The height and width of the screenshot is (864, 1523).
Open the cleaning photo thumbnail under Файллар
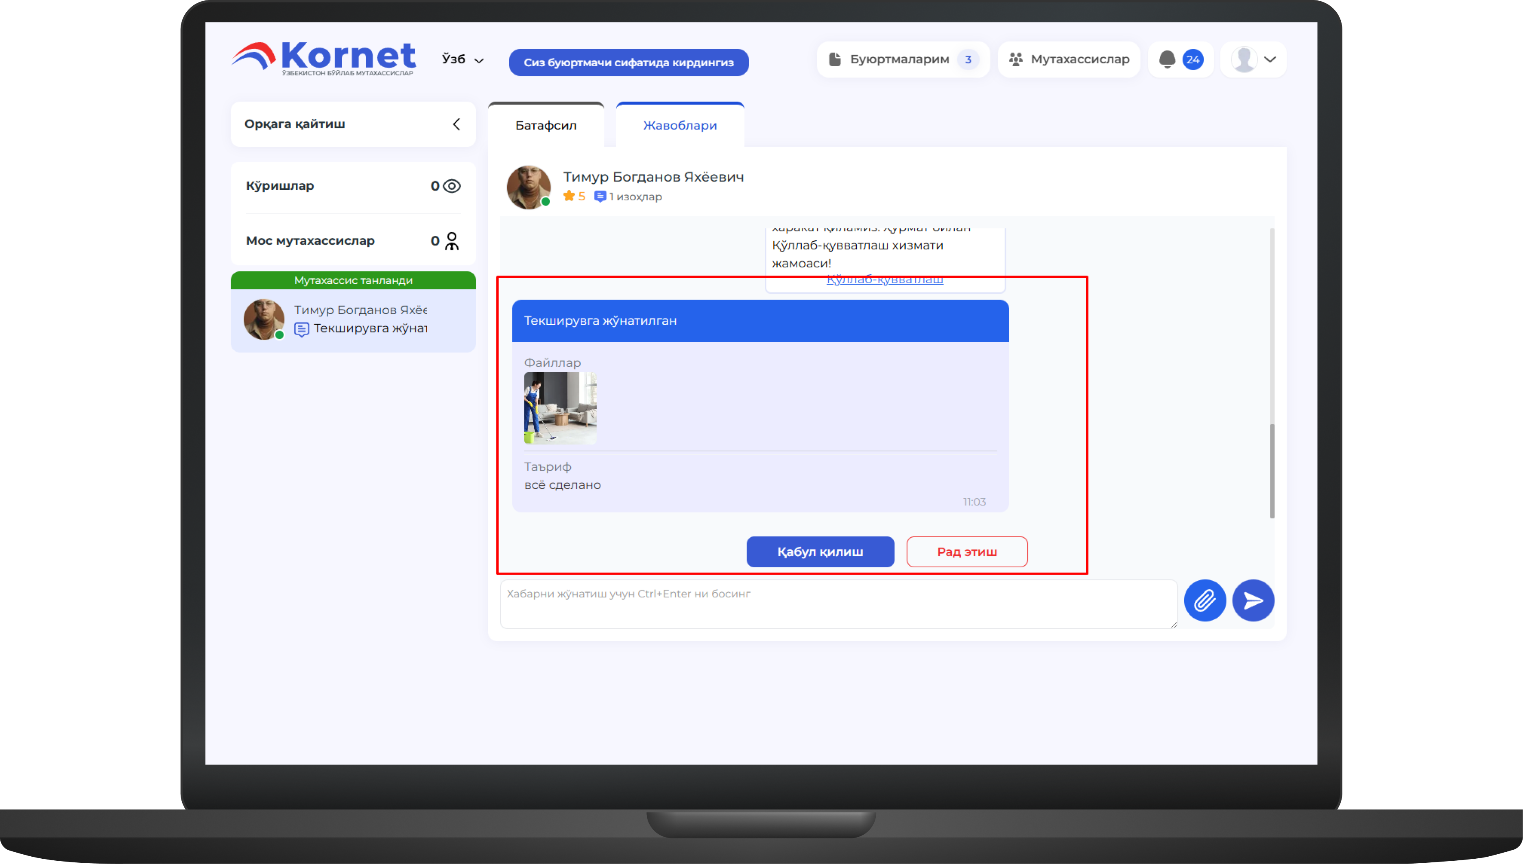560,408
